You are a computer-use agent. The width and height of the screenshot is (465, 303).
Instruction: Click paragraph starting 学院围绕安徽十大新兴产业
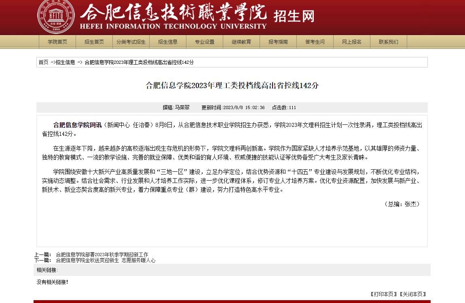[232, 181]
